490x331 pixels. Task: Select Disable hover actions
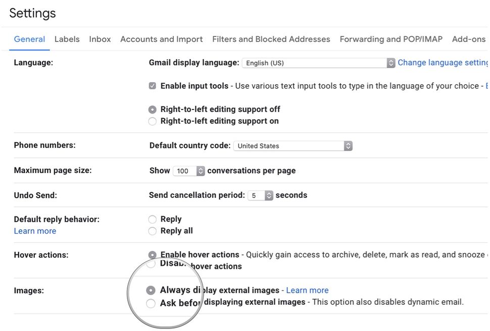152,263
